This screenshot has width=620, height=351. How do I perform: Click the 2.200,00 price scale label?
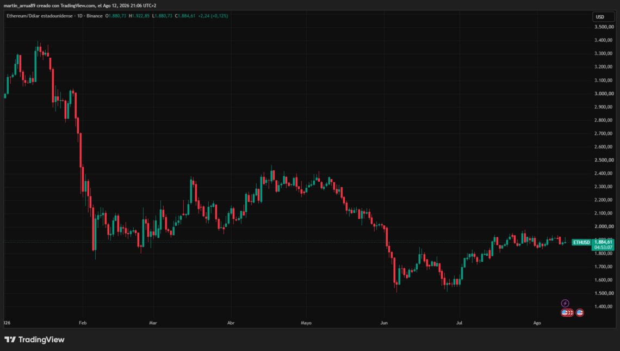pyautogui.click(x=604, y=200)
